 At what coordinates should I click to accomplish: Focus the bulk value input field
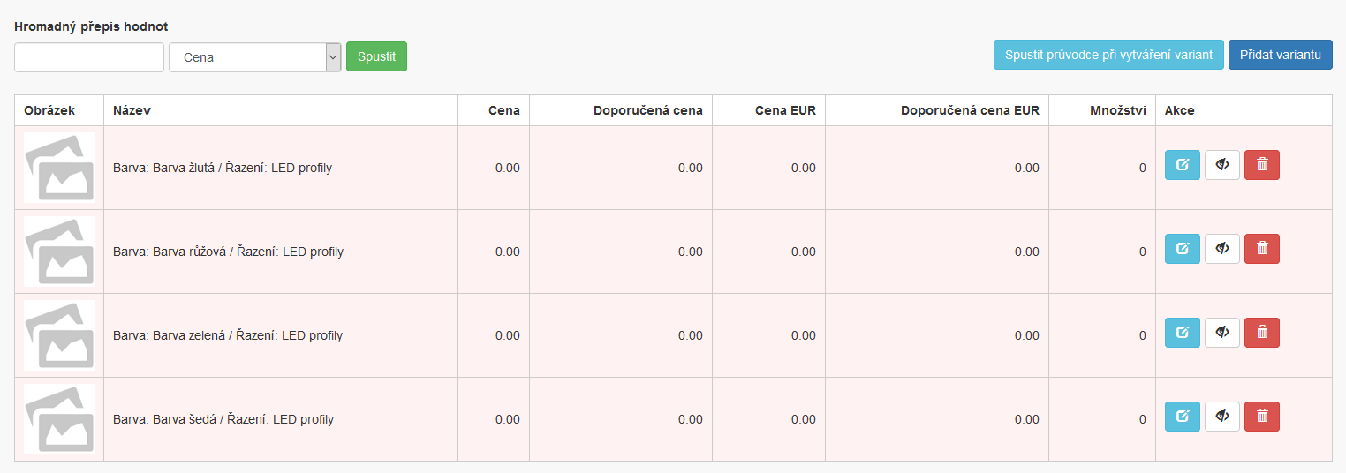(89, 57)
